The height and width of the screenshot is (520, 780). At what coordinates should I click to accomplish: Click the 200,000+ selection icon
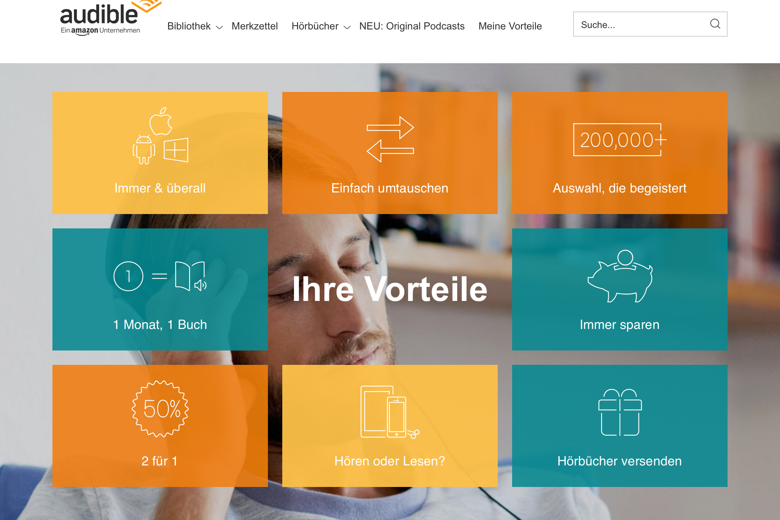point(619,140)
